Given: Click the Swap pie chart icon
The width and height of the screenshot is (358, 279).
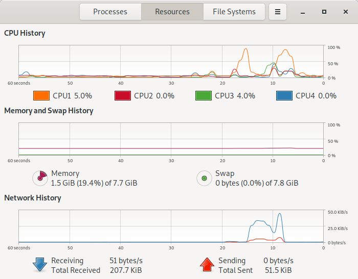Looking at the screenshot, I should click(204, 178).
